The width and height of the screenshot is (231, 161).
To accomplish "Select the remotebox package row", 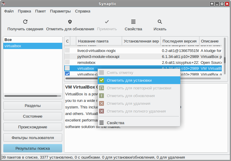I will (x=143, y=62).
